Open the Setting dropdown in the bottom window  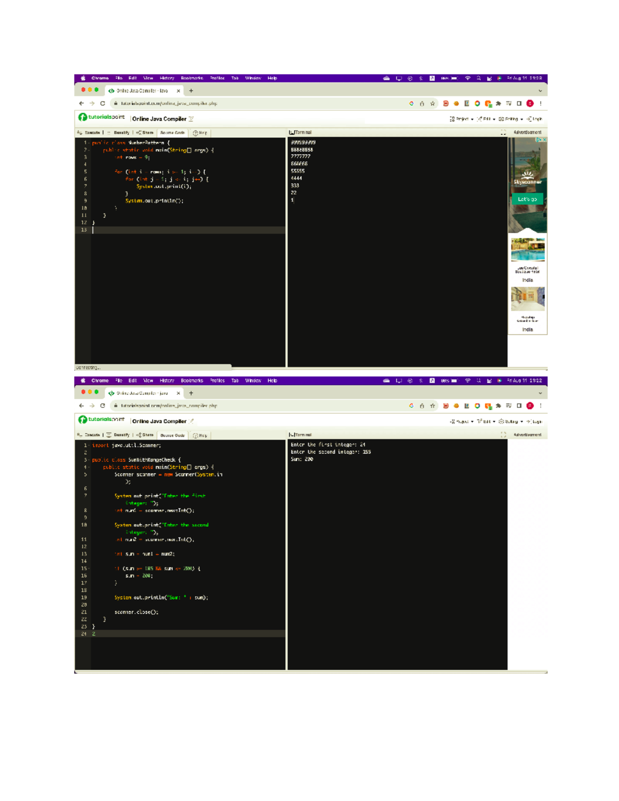coord(511,421)
